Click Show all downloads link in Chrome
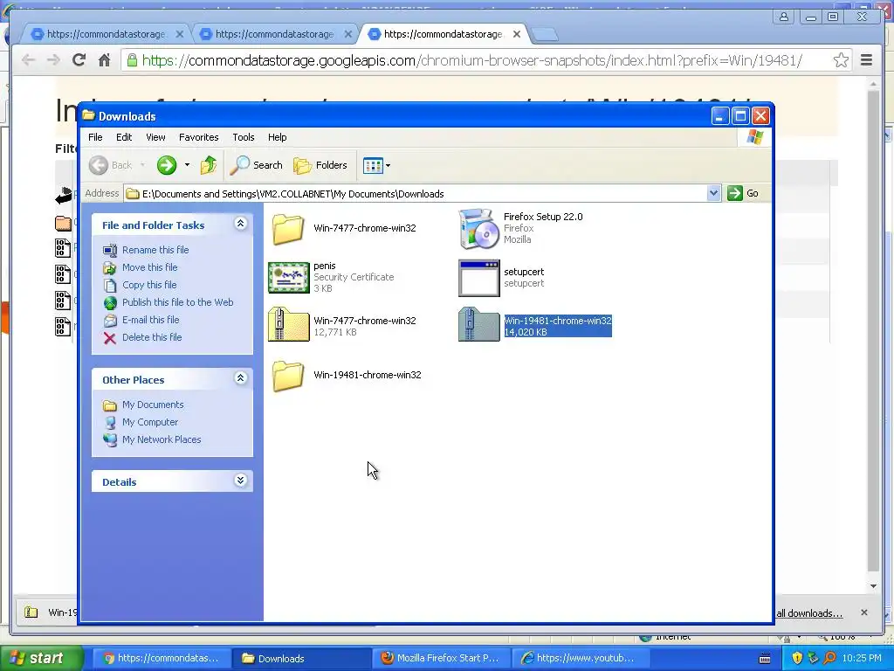The width and height of the screenshot is (894, 671). click(809, 613)
